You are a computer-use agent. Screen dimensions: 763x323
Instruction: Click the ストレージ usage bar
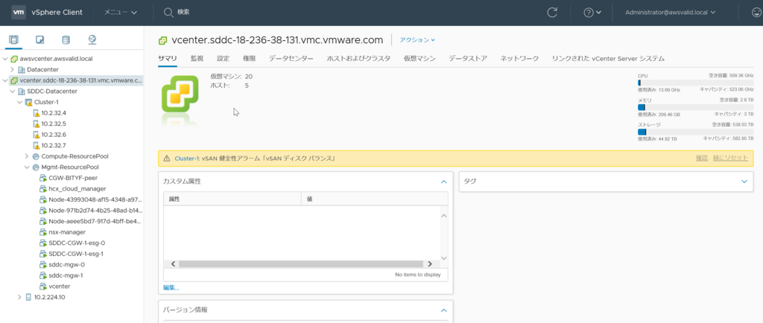[x=695, y=132]
